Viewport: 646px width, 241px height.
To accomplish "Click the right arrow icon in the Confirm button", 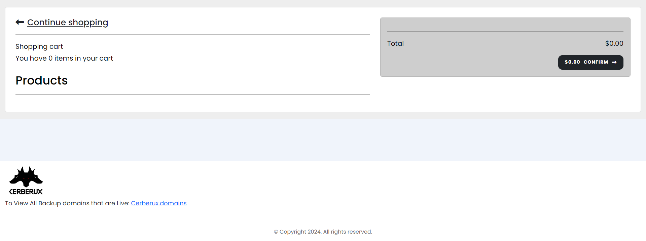I will pos(614,62).
